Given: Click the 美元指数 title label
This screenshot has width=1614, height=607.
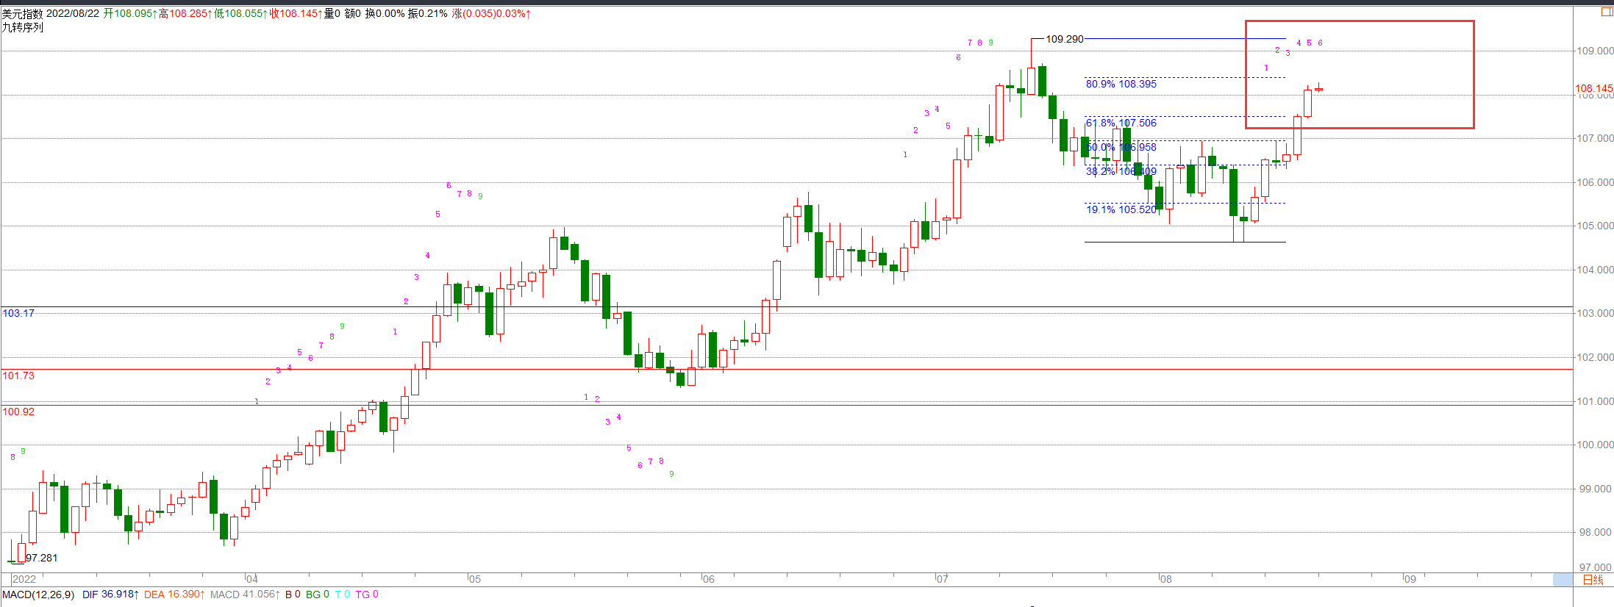Looking at the screenshot, I should click(x=22, y=13).
